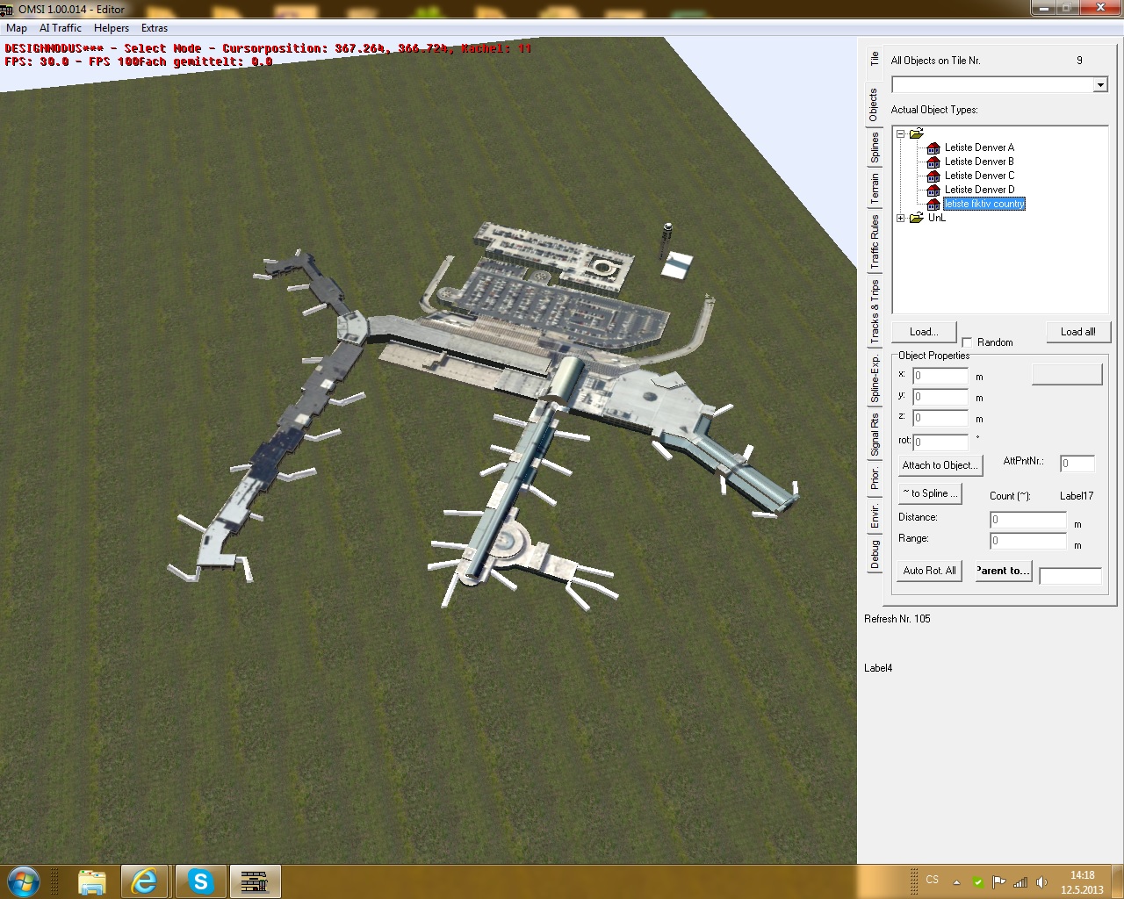Image resolution: width=1124 pixels, height=899 pixels.
Task: Select letiste fiktiv country tree item
Action: click(x=984, y=204)
